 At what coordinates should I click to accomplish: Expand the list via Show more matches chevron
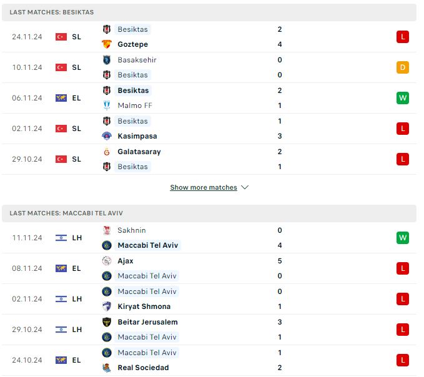point(245,187)
